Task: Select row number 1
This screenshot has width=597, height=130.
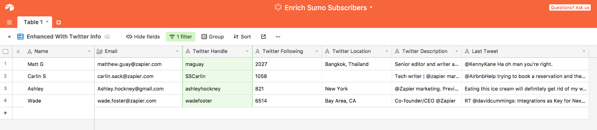Action: 5,64
